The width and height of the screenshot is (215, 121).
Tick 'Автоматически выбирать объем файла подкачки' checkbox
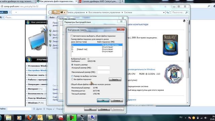[72, 36]
